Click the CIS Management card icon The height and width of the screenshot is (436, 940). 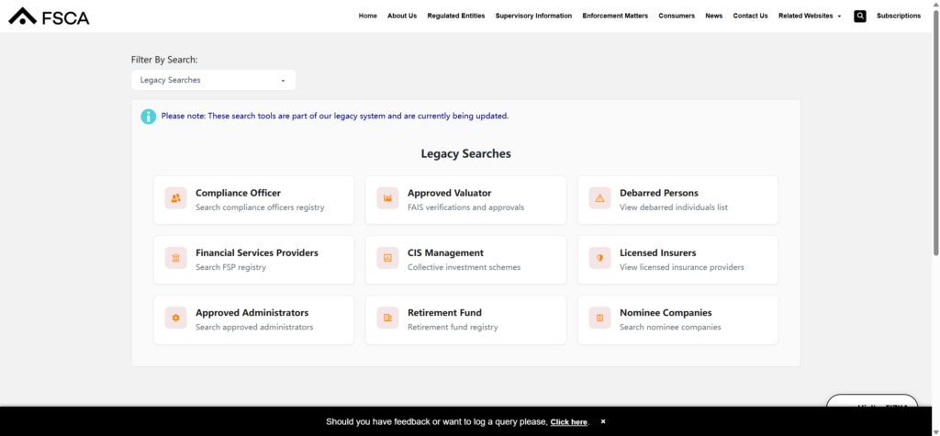387,258
